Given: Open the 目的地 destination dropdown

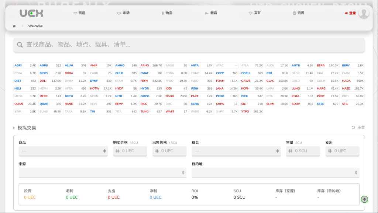Looking at the screenshot, I should [275, 172].
